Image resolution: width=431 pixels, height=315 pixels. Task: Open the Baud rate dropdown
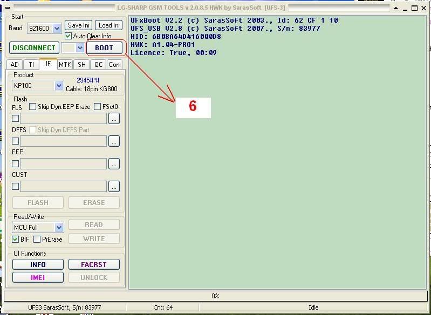[57, 28]
